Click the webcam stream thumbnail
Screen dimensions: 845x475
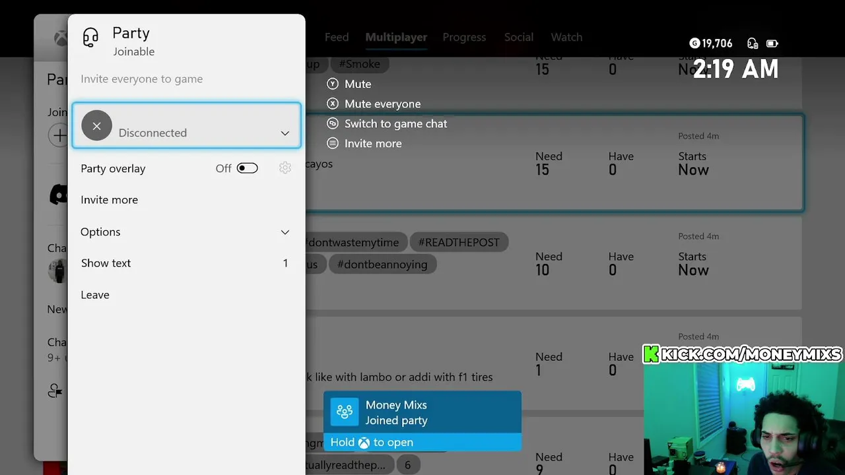tap(744, 418)
